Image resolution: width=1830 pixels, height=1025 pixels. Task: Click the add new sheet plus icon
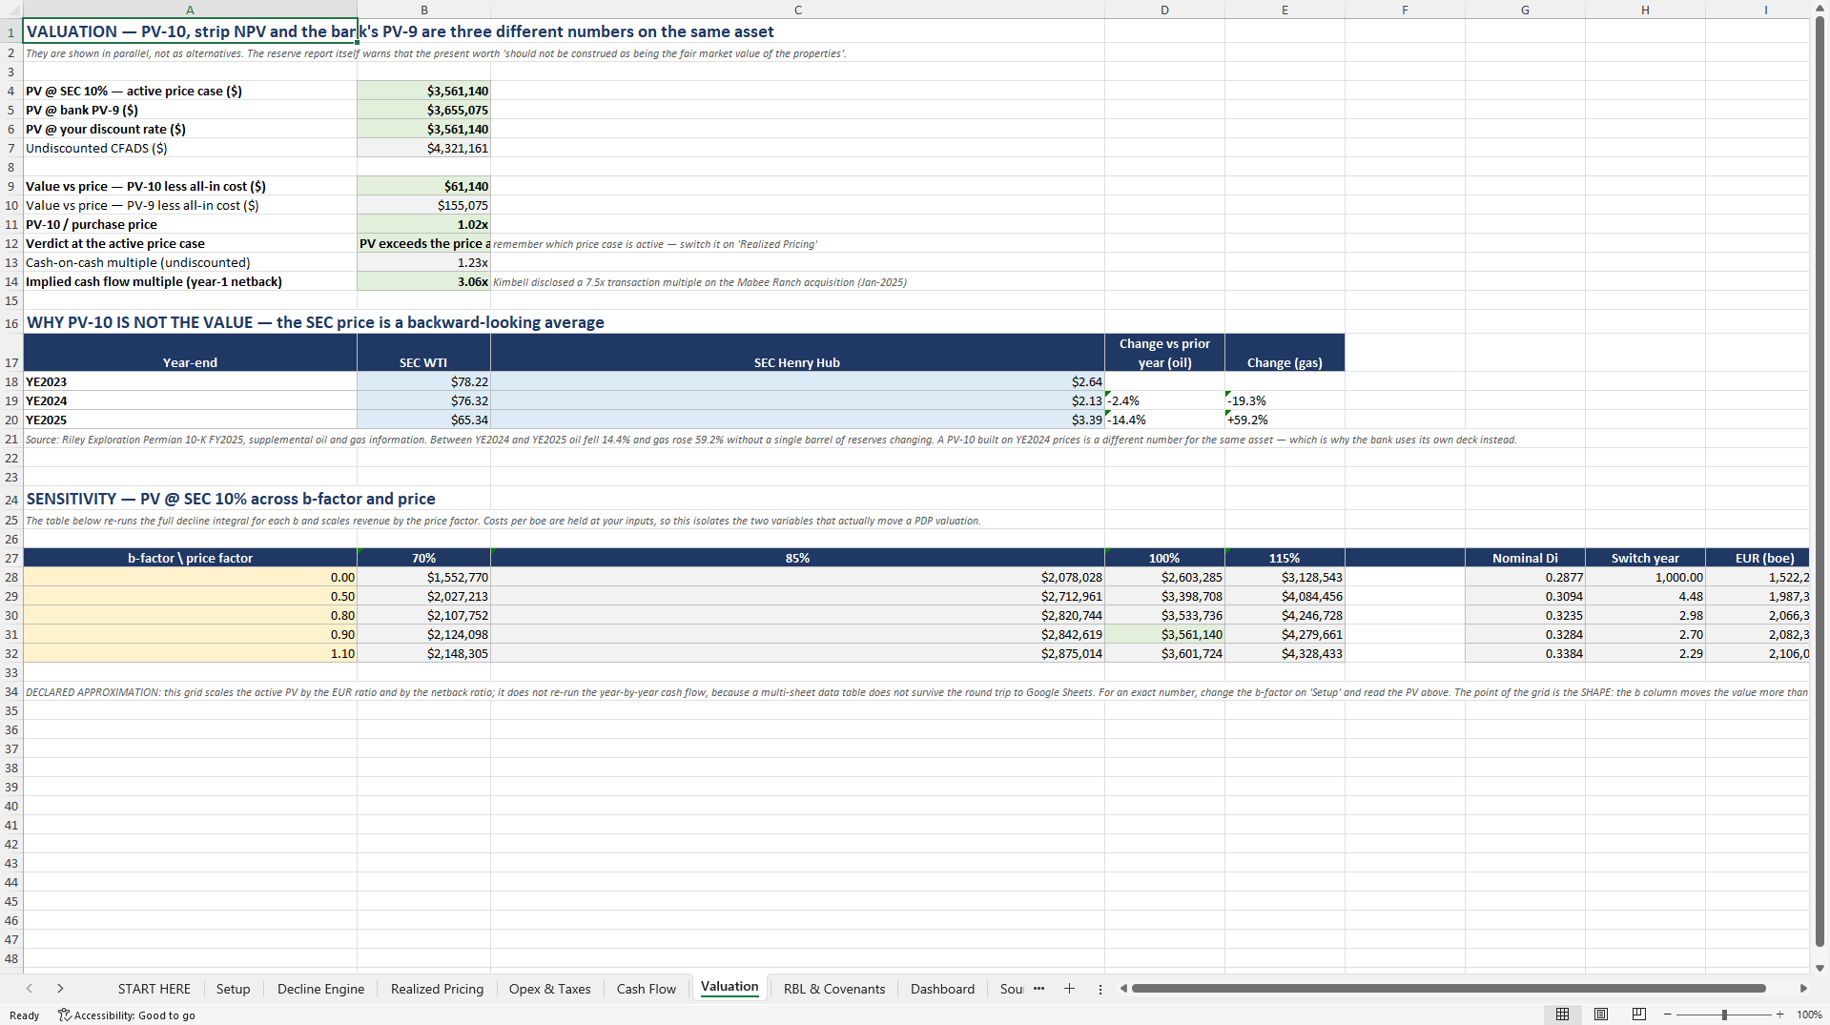1069,989
